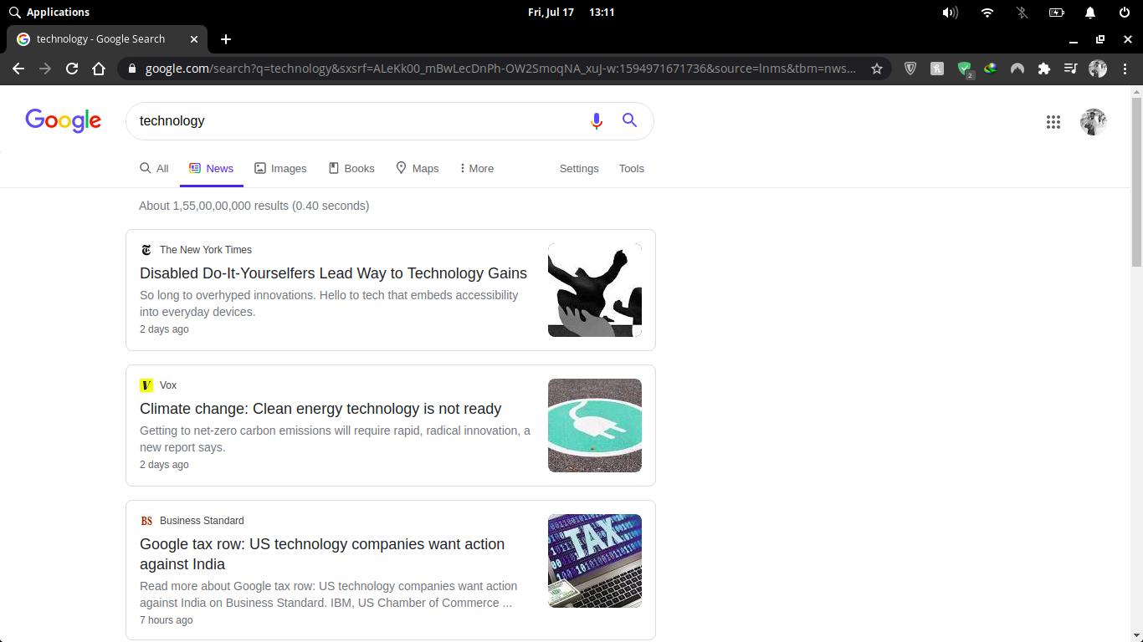The height and width of the screenshot is (642, 1143).
Task: Close the technology - Google Search tab
Action: tap(194, 39)
